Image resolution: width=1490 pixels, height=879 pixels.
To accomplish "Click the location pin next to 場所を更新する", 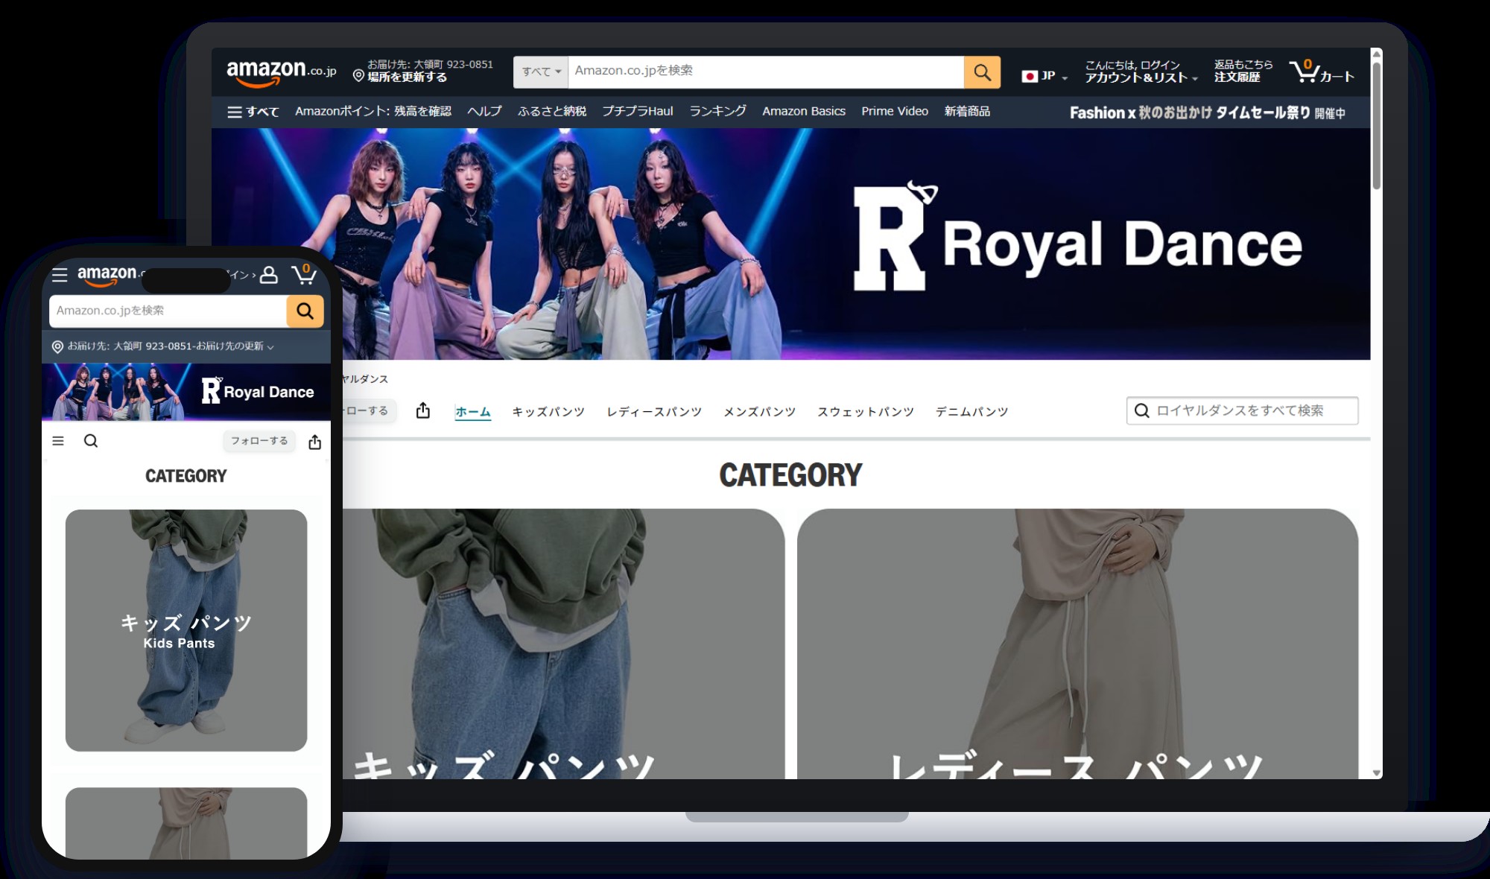I will coord(358,76).
